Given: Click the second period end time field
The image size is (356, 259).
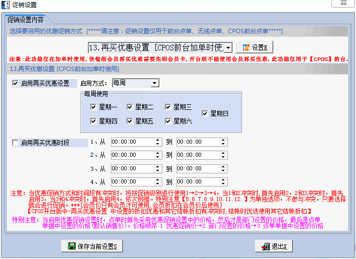Looking at the screenshot, I should point(197,155).
